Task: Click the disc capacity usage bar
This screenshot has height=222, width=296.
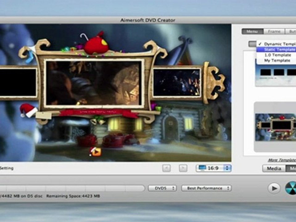Action: [72, 188]
